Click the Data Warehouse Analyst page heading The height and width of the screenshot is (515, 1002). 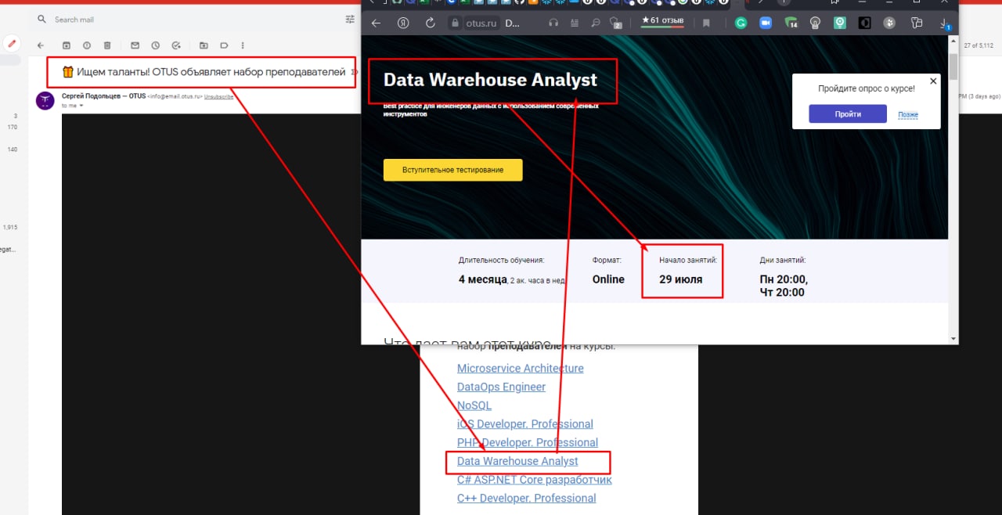point(490,80)
